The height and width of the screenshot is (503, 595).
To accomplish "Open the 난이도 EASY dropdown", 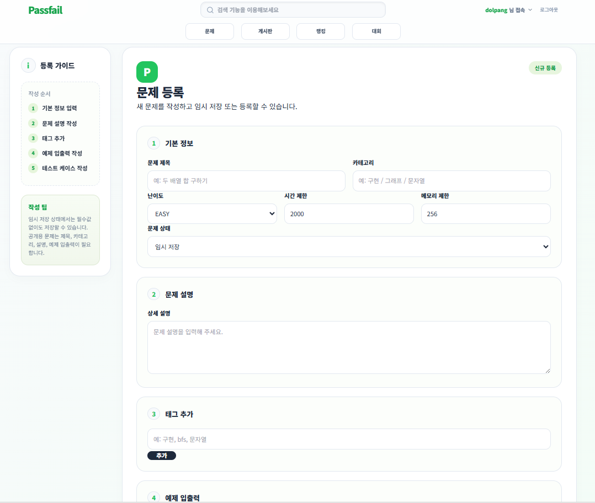I will (212, 214).
